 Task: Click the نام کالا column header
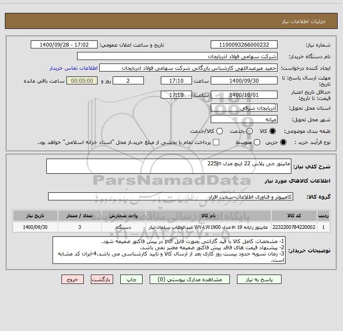coord(208,215)
